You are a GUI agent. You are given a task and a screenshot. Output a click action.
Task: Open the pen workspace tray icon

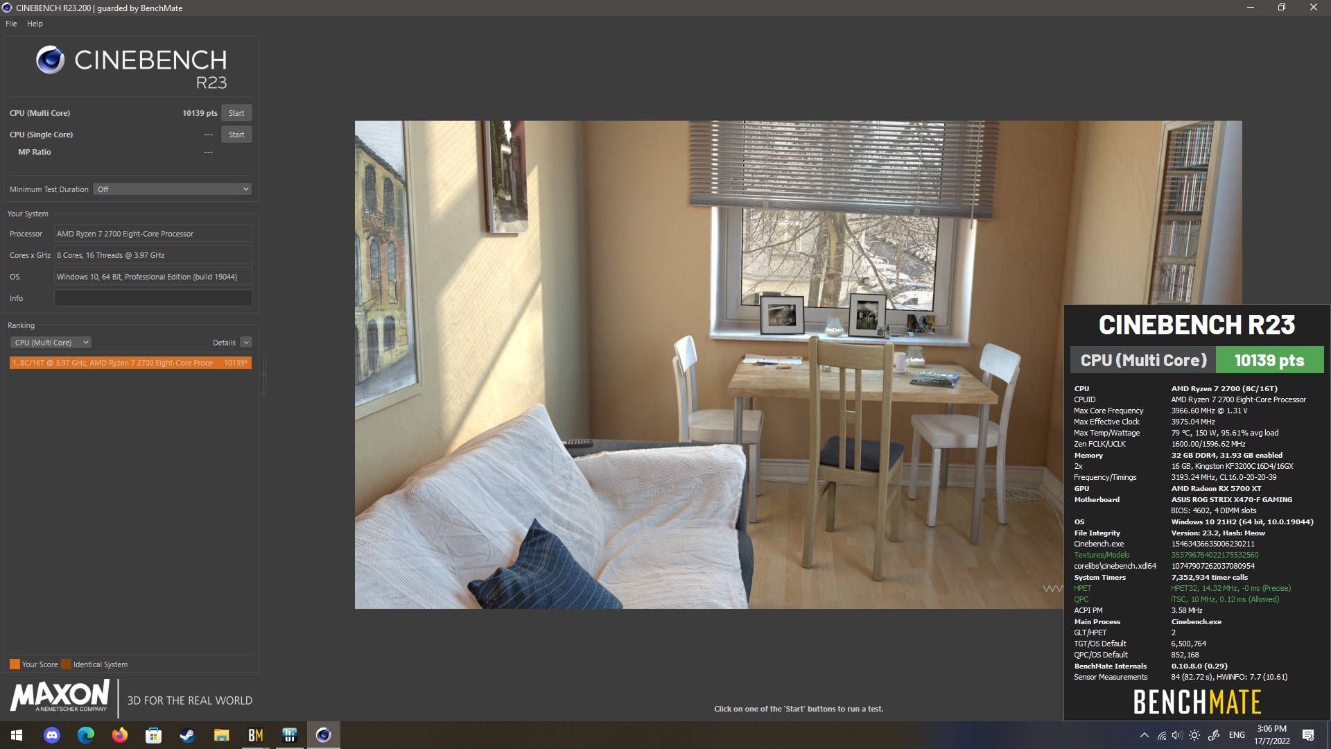click(x=1214, y=735)
